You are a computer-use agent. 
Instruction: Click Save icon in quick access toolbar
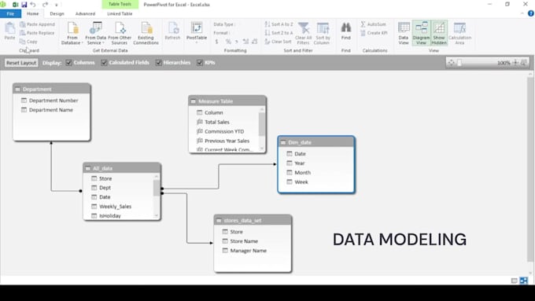[x=24, y=5]
